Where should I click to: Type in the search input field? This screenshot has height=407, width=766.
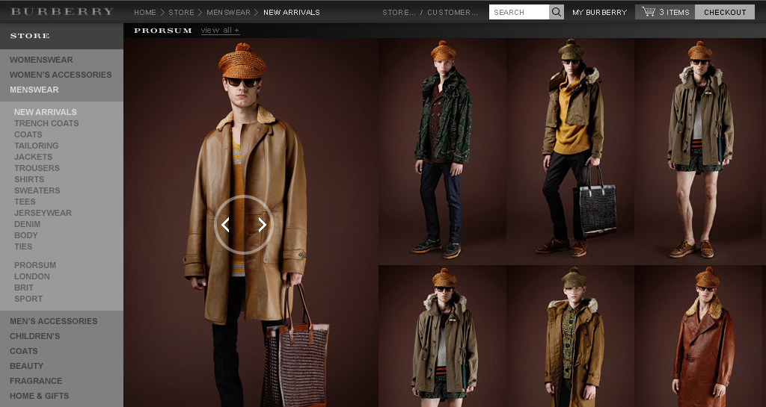(519, 12)
